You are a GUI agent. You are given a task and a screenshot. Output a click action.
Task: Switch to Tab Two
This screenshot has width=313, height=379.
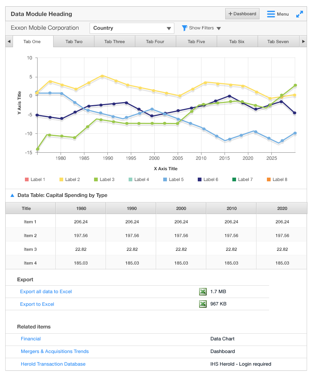(74, 42)
